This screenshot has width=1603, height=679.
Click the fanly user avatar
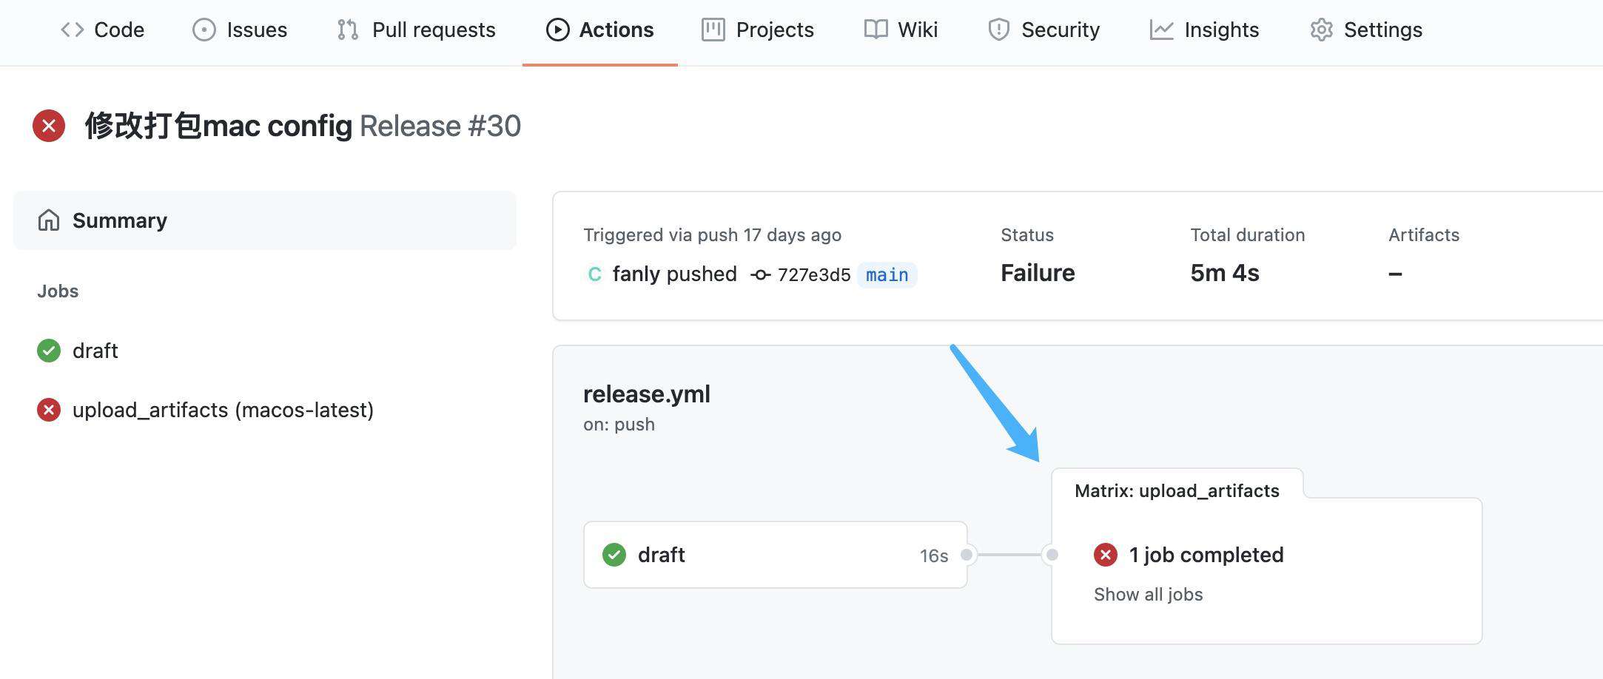coord(594,274)
